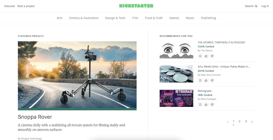
Task: Click the '18% funded' text
Action: pyautogui.click(x=205, y=95)
